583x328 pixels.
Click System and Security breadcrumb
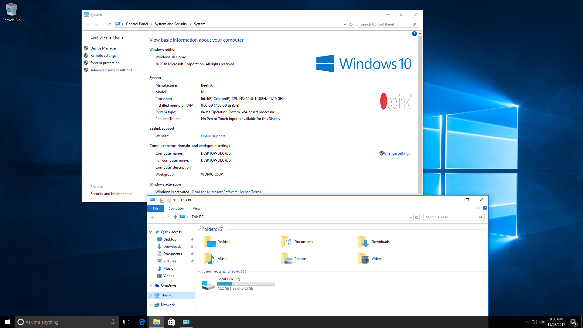point(171,24)
